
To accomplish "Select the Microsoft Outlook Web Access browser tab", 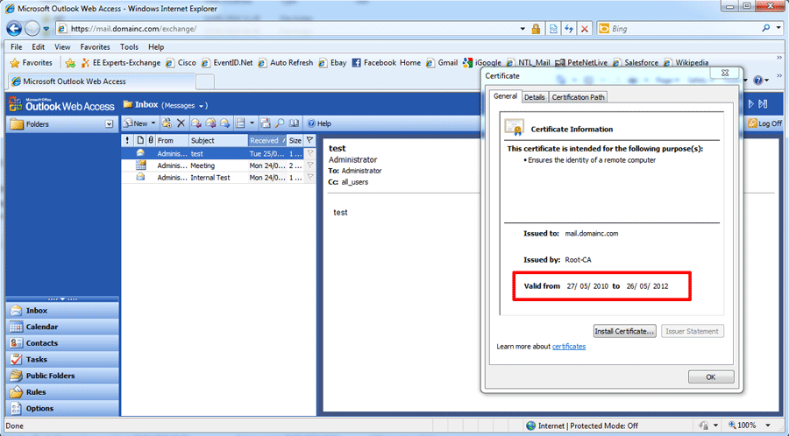I will click(103, 81).
